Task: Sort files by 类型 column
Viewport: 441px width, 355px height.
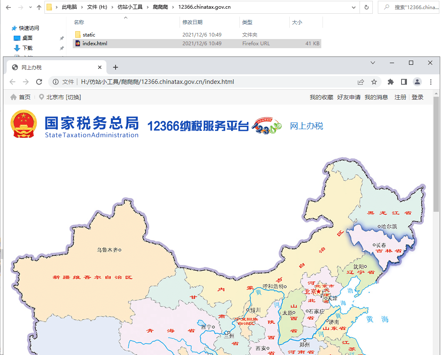Action: point(247,22)
